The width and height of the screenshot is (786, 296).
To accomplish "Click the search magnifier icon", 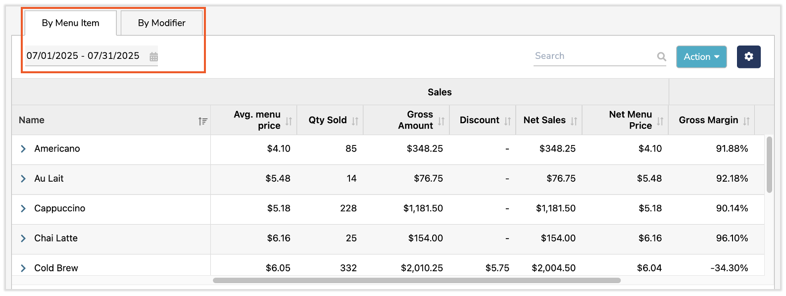I will click(661, 56).
